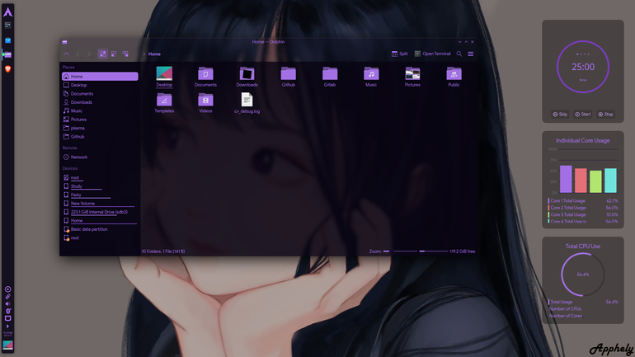Open the Arch application launcher in the panel
Image resolution: width=635 pixels, height=357 pixels.
(x=7, y=12)
